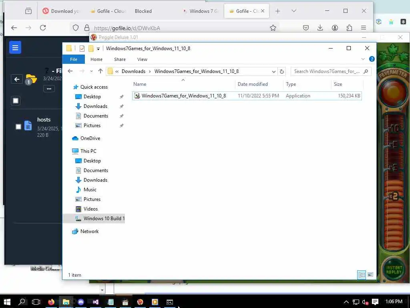Bookmark this page with star icon

pos(273,28)
